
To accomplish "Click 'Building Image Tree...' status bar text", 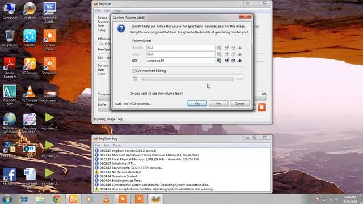I will [x=109, y=120].
